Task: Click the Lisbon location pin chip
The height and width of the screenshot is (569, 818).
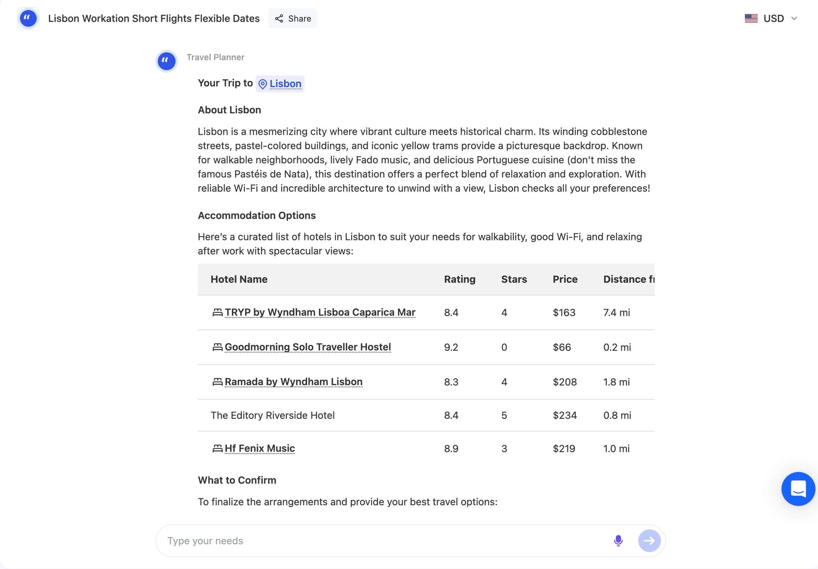Action: click(280, 84)
